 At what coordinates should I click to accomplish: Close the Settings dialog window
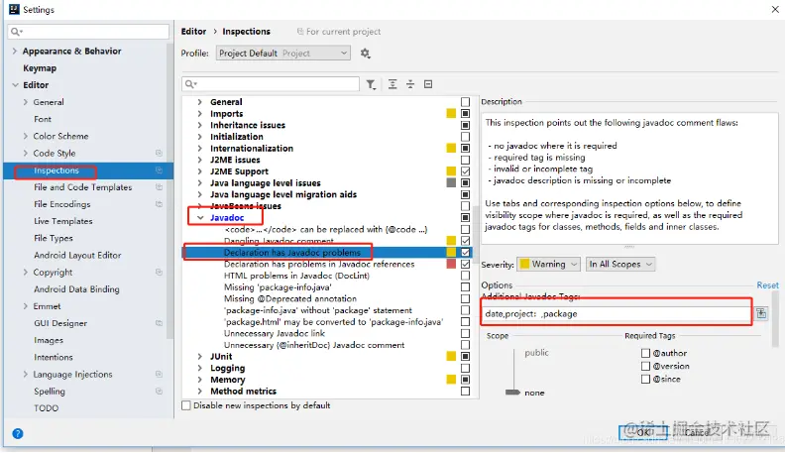coord(775,9)
